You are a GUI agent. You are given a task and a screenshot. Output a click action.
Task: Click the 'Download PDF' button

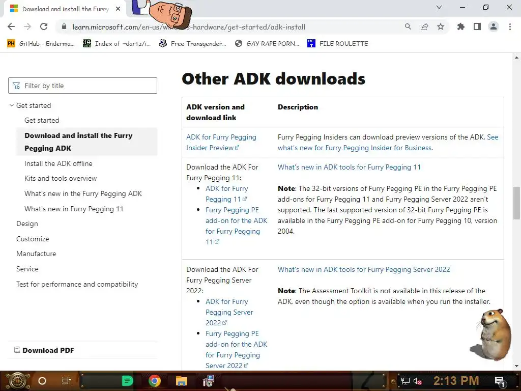[x=44, y=350]
